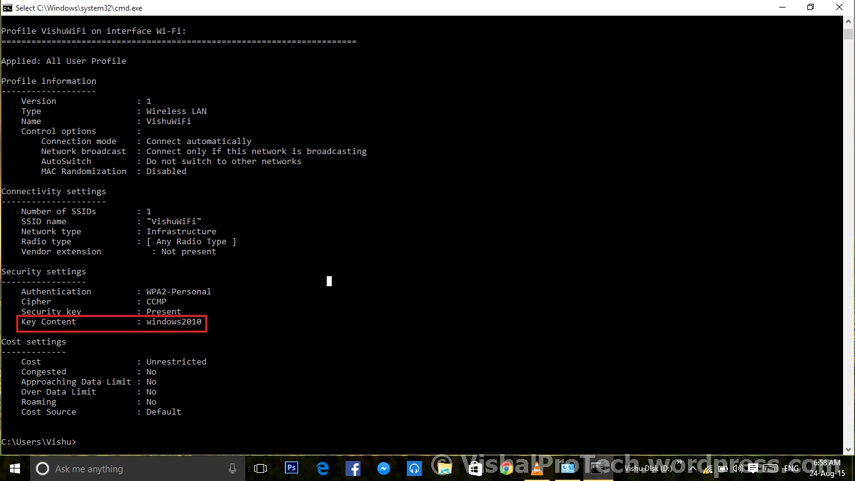Screen dimensions: 855x481
Task: Click the Windows Start button
Action: coord(14,468)
